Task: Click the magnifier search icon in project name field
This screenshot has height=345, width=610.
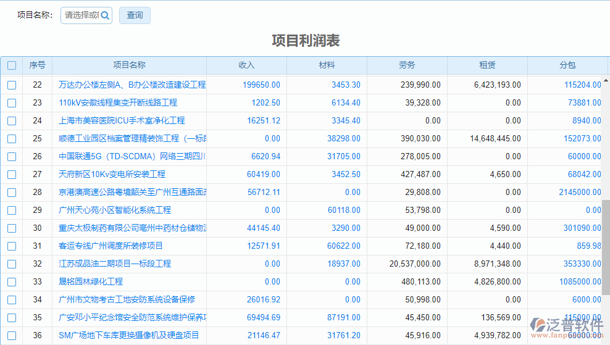Action: 105,15
